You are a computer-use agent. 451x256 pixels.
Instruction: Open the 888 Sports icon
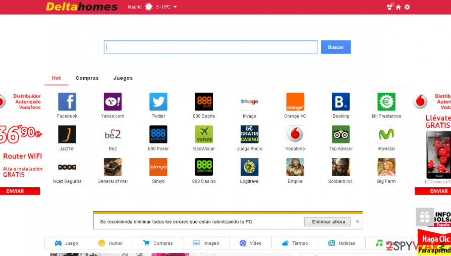(x=204, y=101)
